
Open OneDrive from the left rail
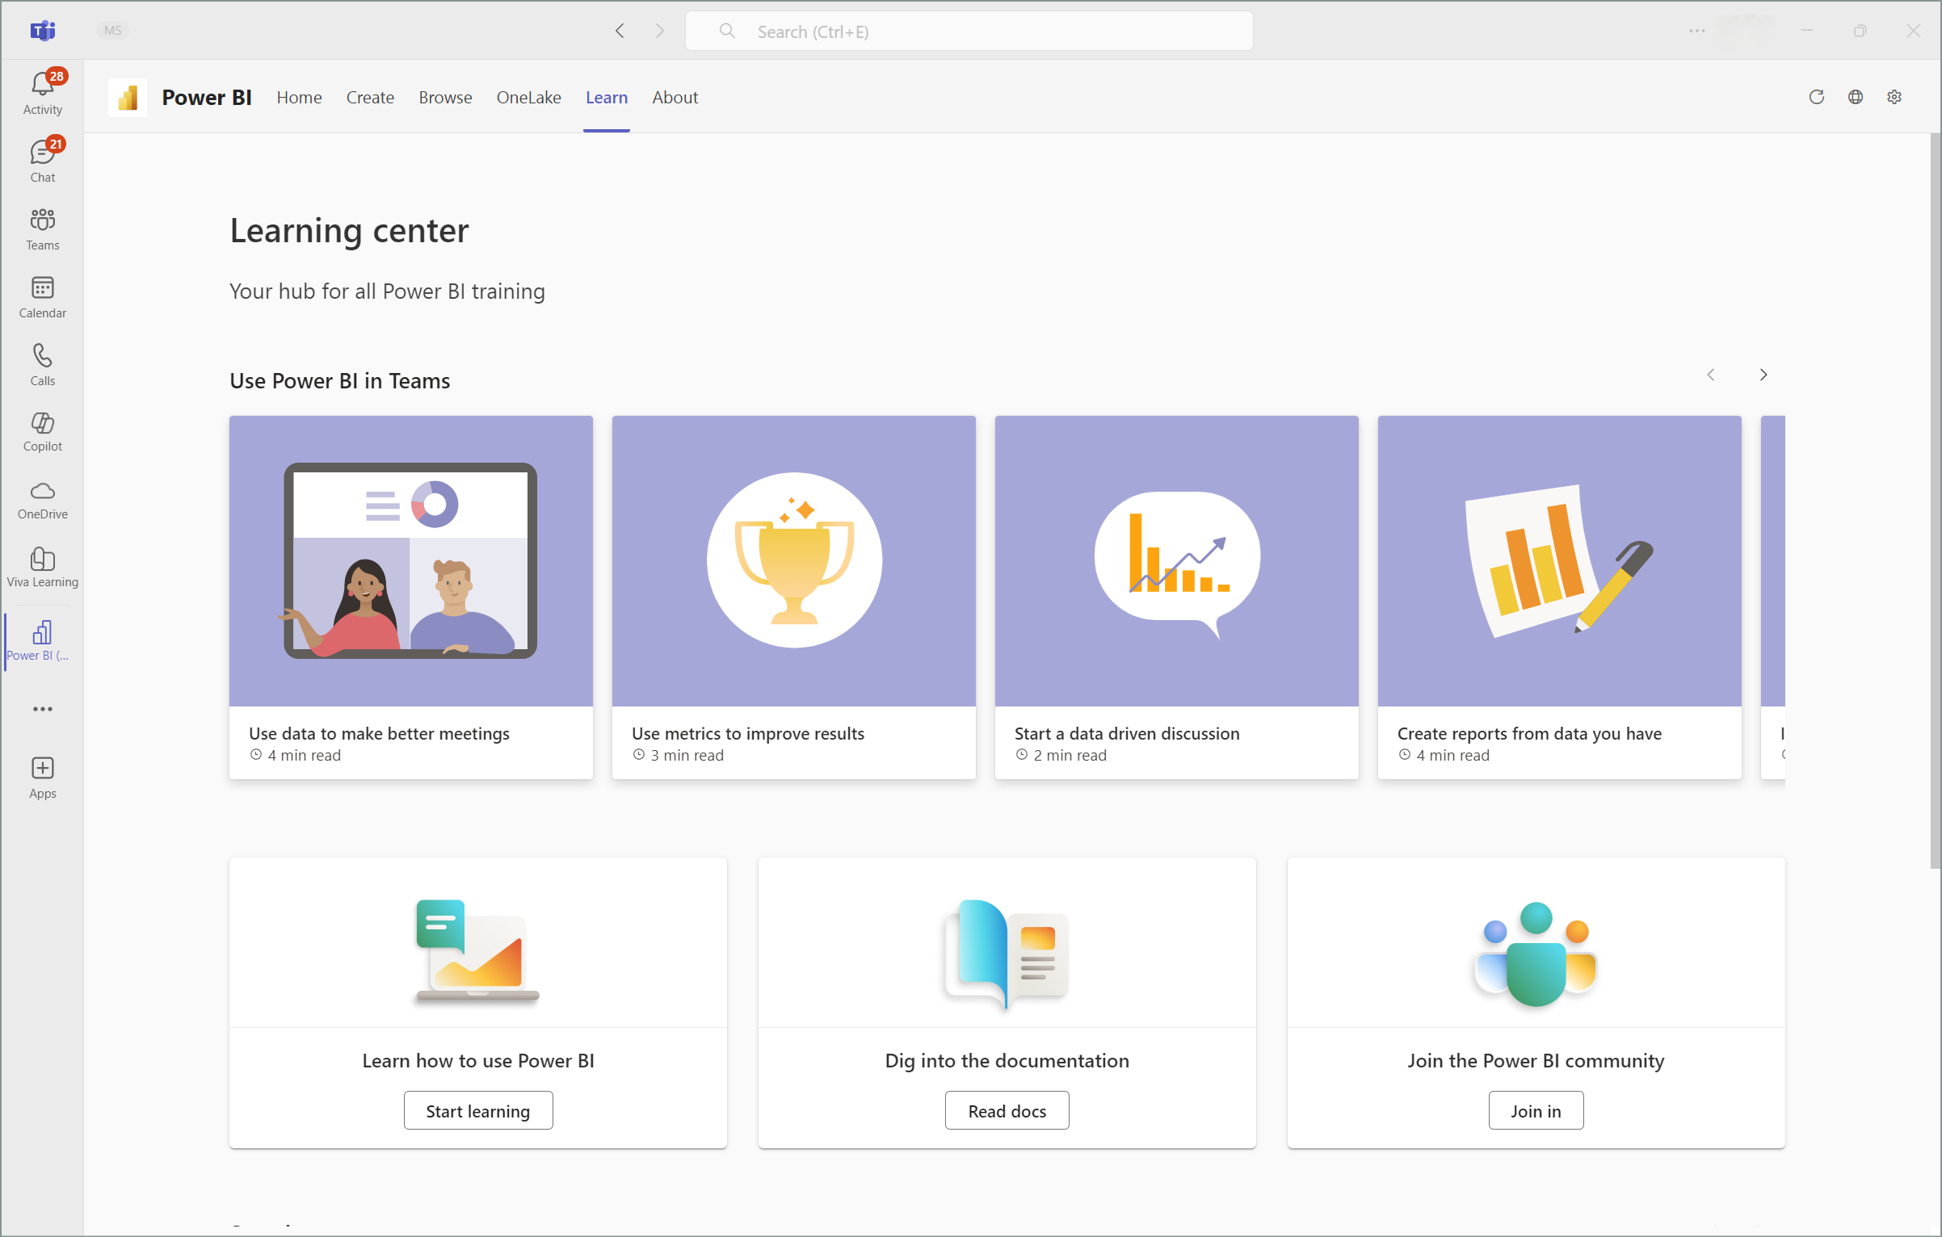(42, 499)
